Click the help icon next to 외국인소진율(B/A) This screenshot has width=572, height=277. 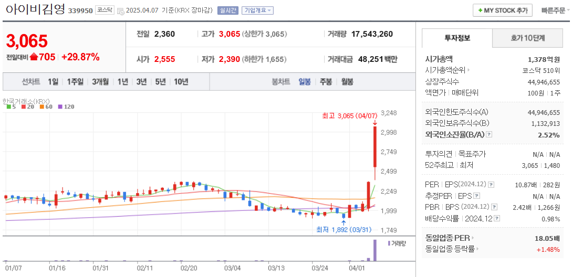[x=489, y=134]
